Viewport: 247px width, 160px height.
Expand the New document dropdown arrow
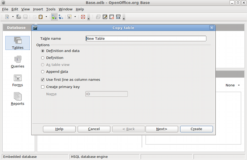click(13, 17)
